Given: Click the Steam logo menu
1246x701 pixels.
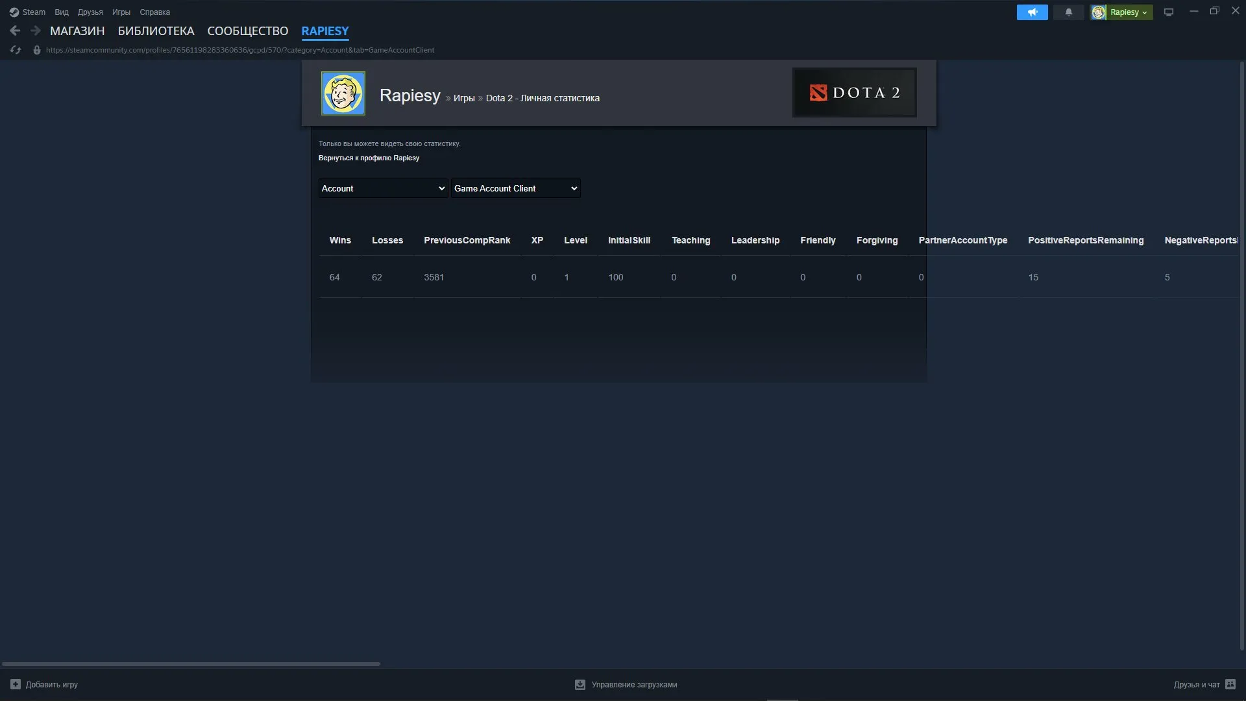Looking at the screenshot, I should tap(27, 12).
